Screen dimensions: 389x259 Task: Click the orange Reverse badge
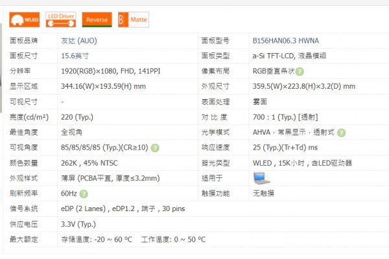pyautogui.click(x=97, y=20)
